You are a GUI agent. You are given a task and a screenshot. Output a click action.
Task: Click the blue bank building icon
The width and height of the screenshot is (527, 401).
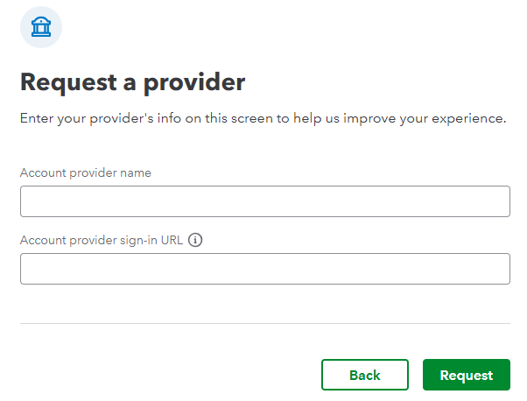click(41, 27)
